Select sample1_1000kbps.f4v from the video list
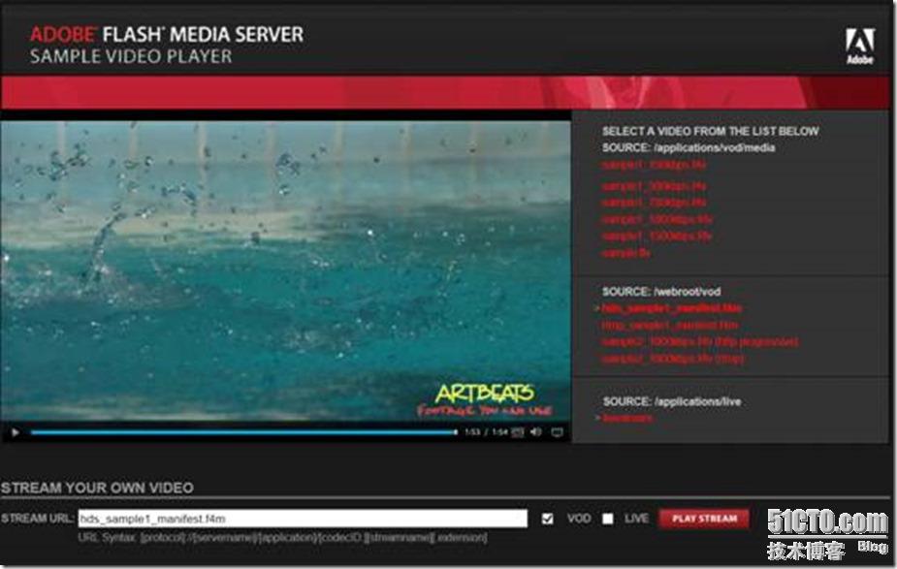This screenshot has height=569, width=897. 657,220
